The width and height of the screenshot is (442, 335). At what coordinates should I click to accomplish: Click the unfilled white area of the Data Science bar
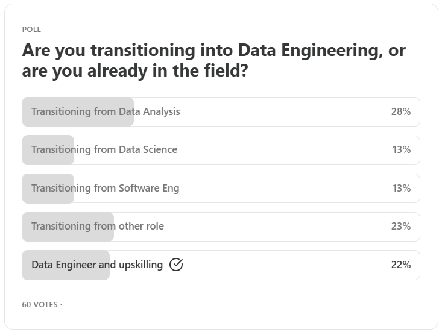point(271,150)
